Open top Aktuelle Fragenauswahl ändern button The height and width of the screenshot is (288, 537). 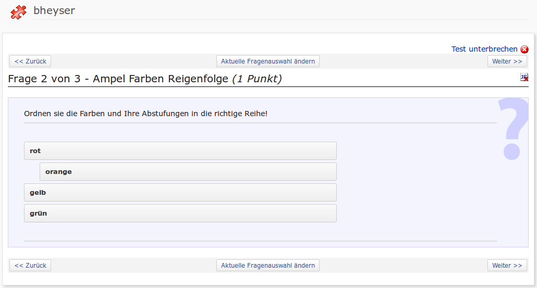pos(267,61)
